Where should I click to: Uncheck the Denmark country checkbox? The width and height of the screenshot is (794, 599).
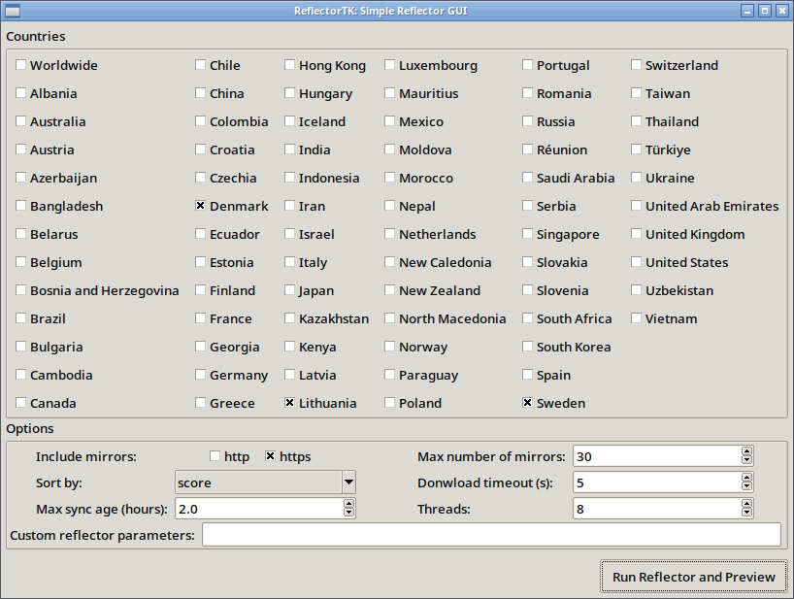click(x=201, y=207)
